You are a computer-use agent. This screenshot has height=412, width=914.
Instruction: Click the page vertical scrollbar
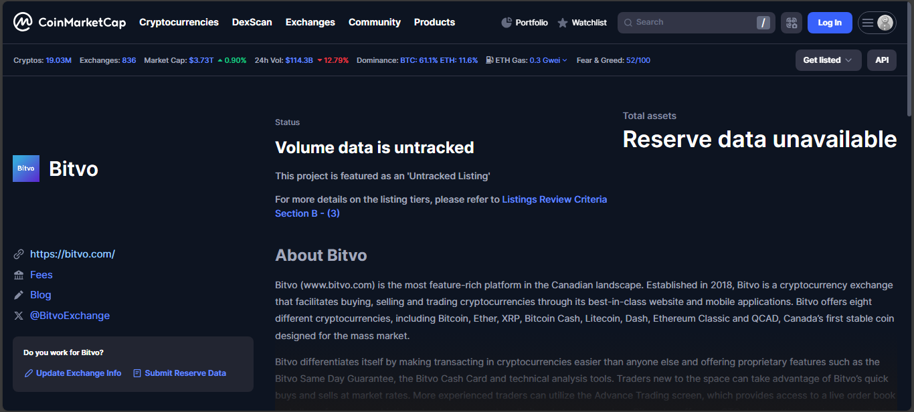(909, 60)
